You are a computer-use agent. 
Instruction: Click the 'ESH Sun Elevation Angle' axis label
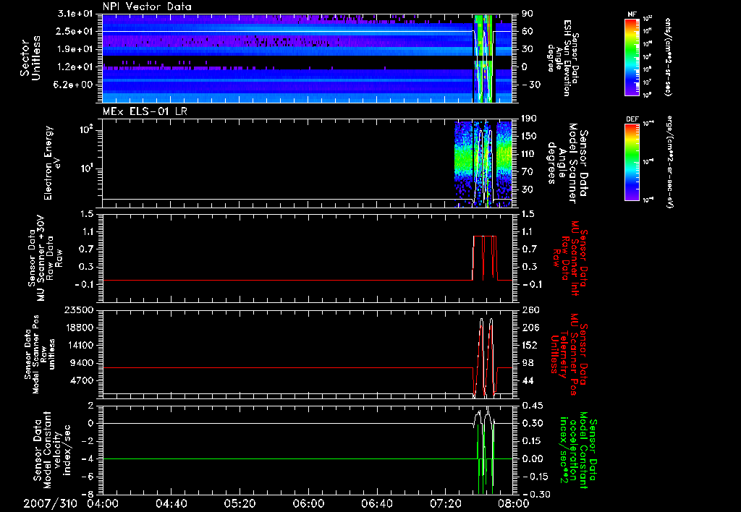(x=563, y=58)
